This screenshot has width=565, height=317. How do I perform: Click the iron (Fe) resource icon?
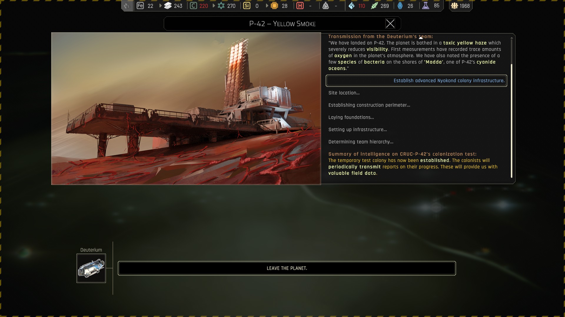(140, 6)
